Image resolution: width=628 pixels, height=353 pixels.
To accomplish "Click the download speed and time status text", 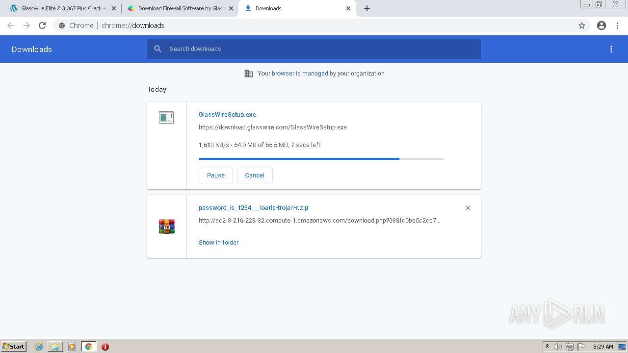I will coord(260,145).
